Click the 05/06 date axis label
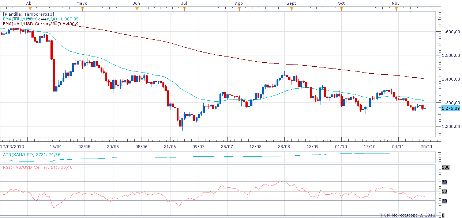 tap(141, 146)
